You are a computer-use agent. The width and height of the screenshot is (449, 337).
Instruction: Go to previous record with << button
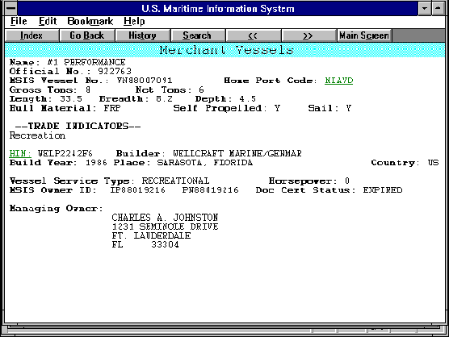[x=253, y=35]
